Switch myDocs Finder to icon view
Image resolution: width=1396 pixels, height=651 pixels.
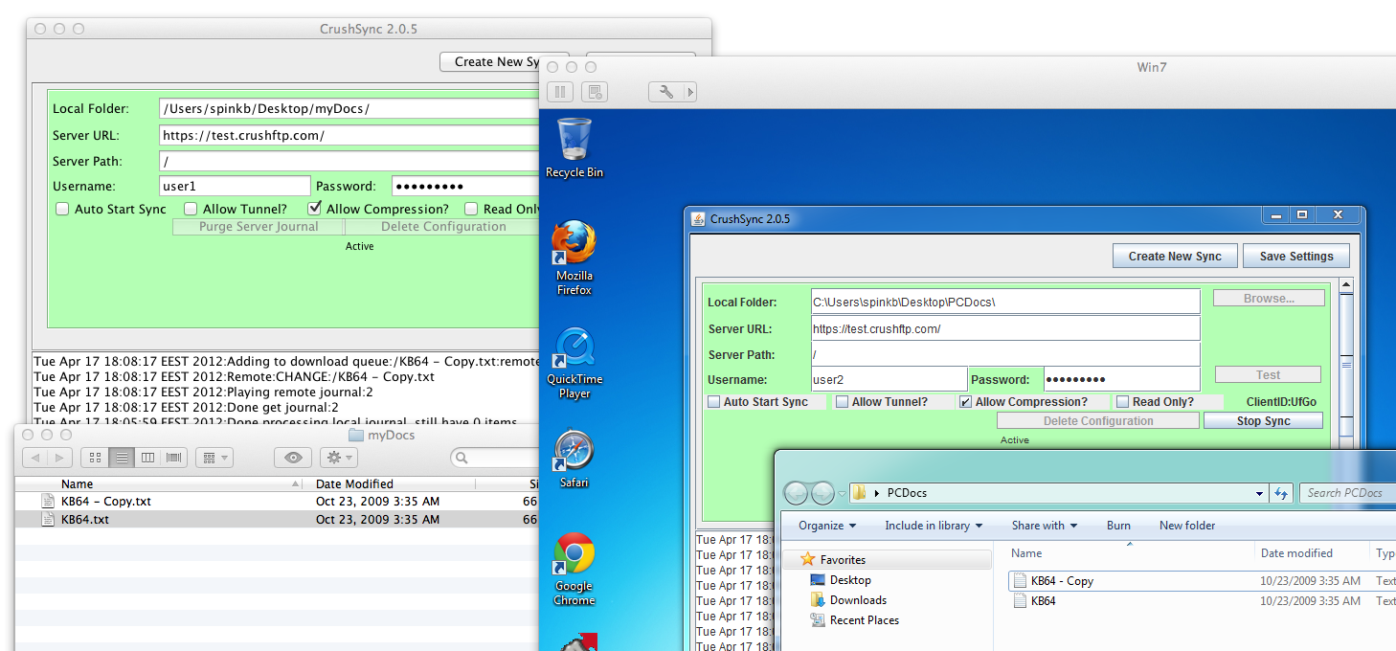(95, 459)
